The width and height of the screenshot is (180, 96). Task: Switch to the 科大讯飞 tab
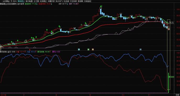click(59, 1)
